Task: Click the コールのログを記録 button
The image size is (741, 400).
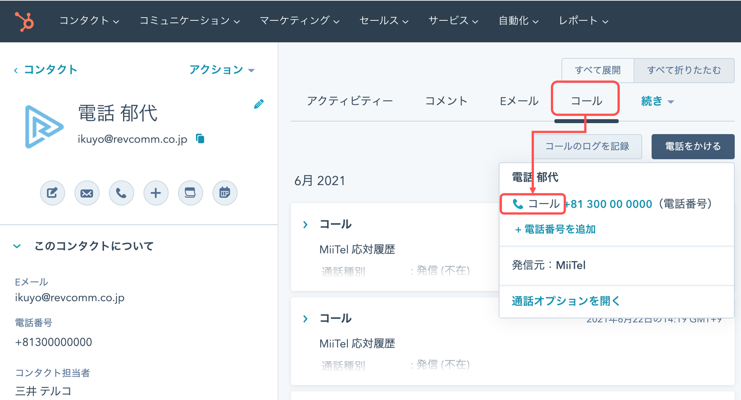Action: pyautogui.click(x=587, y=146)
